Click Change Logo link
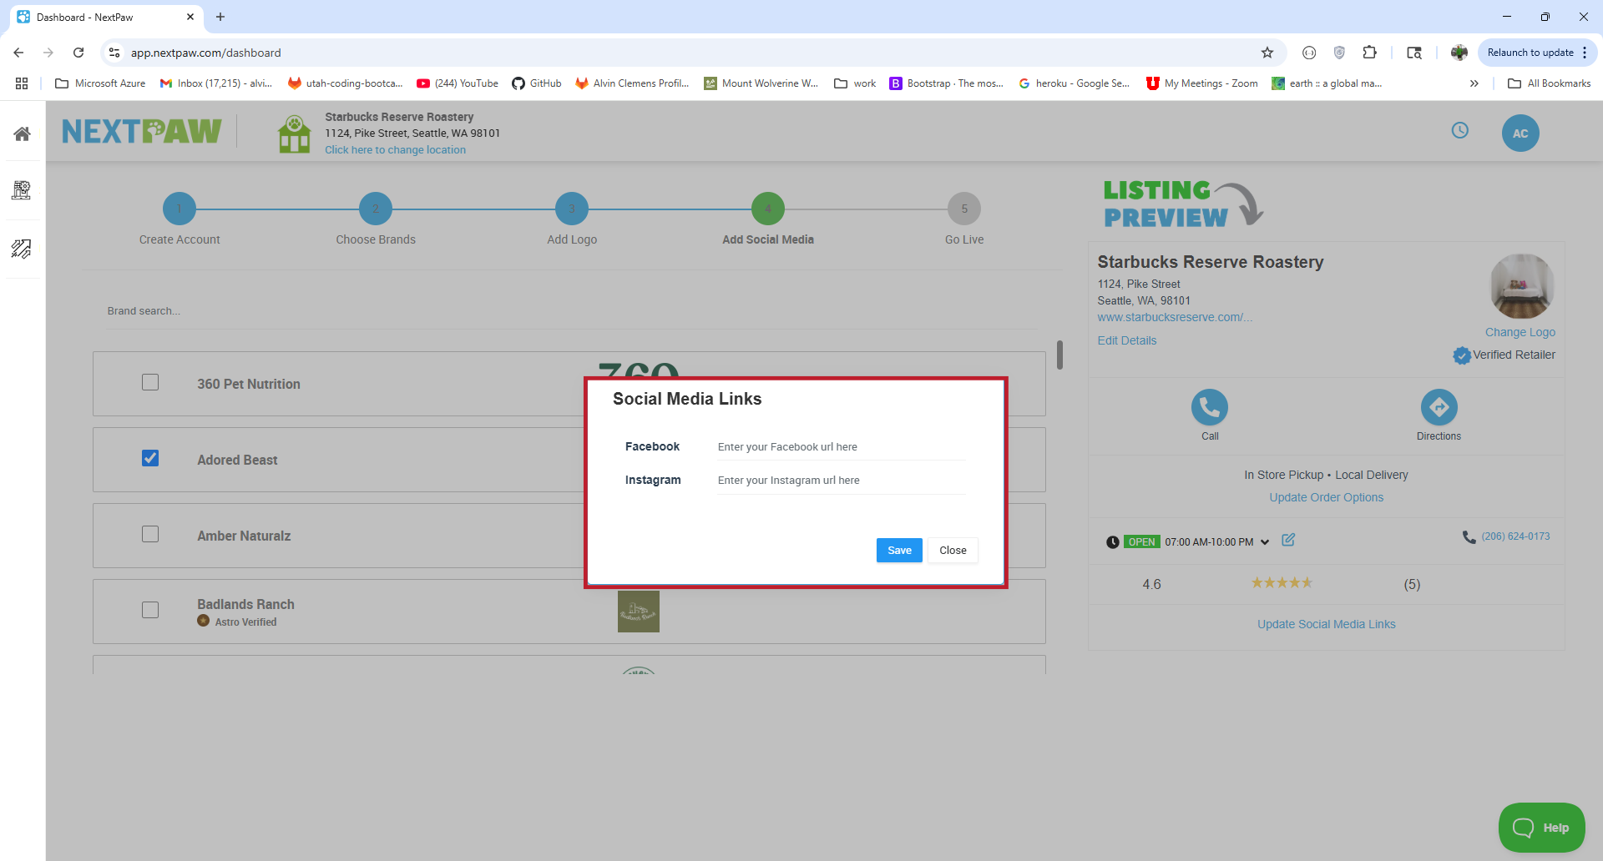1603x861 pixels. pos(1520,332)
